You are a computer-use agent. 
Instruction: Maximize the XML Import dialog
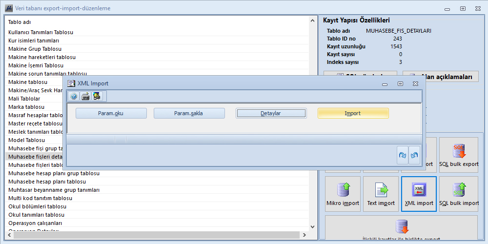tap(401, 84)
